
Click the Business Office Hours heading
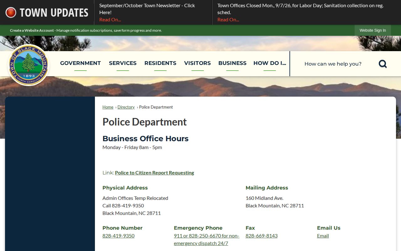pos(145,138)
